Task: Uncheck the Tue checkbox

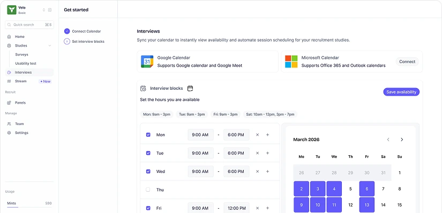Action: 148,153
